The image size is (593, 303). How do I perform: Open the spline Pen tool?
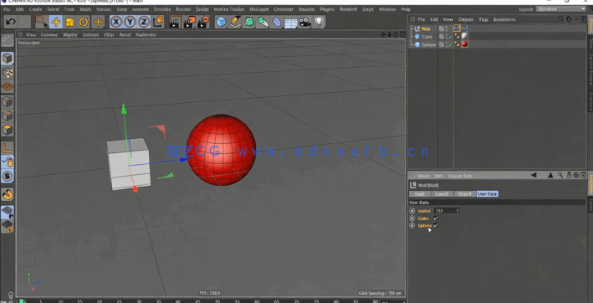[235, 22]
